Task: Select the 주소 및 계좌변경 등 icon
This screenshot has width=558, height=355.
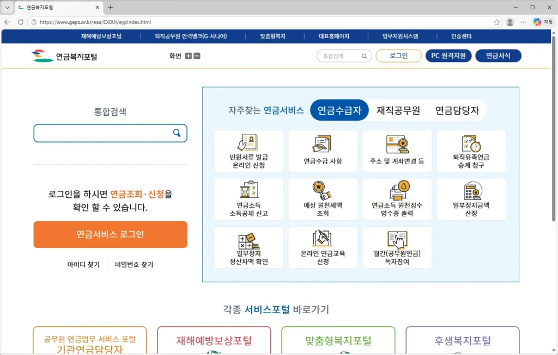Action: [397, 144]
